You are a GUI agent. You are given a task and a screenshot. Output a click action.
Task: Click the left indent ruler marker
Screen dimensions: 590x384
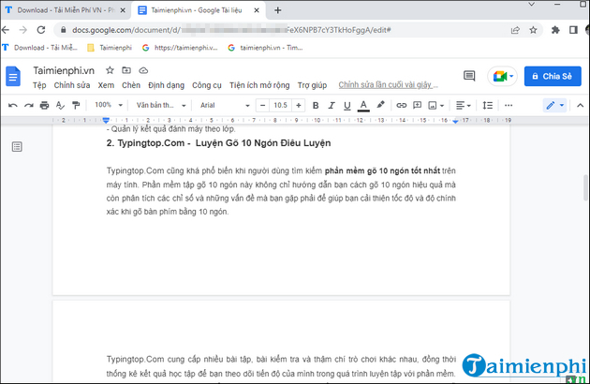point(106,120)
